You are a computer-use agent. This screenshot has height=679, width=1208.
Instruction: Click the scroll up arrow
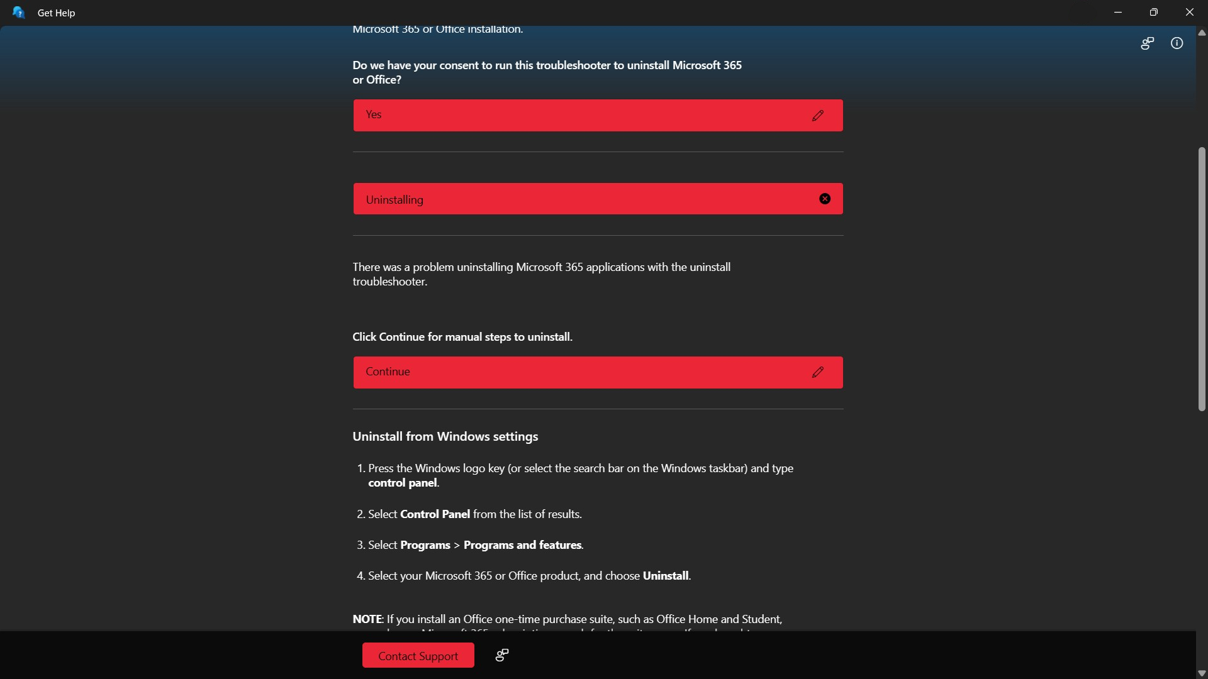(x=1202, y=33)
